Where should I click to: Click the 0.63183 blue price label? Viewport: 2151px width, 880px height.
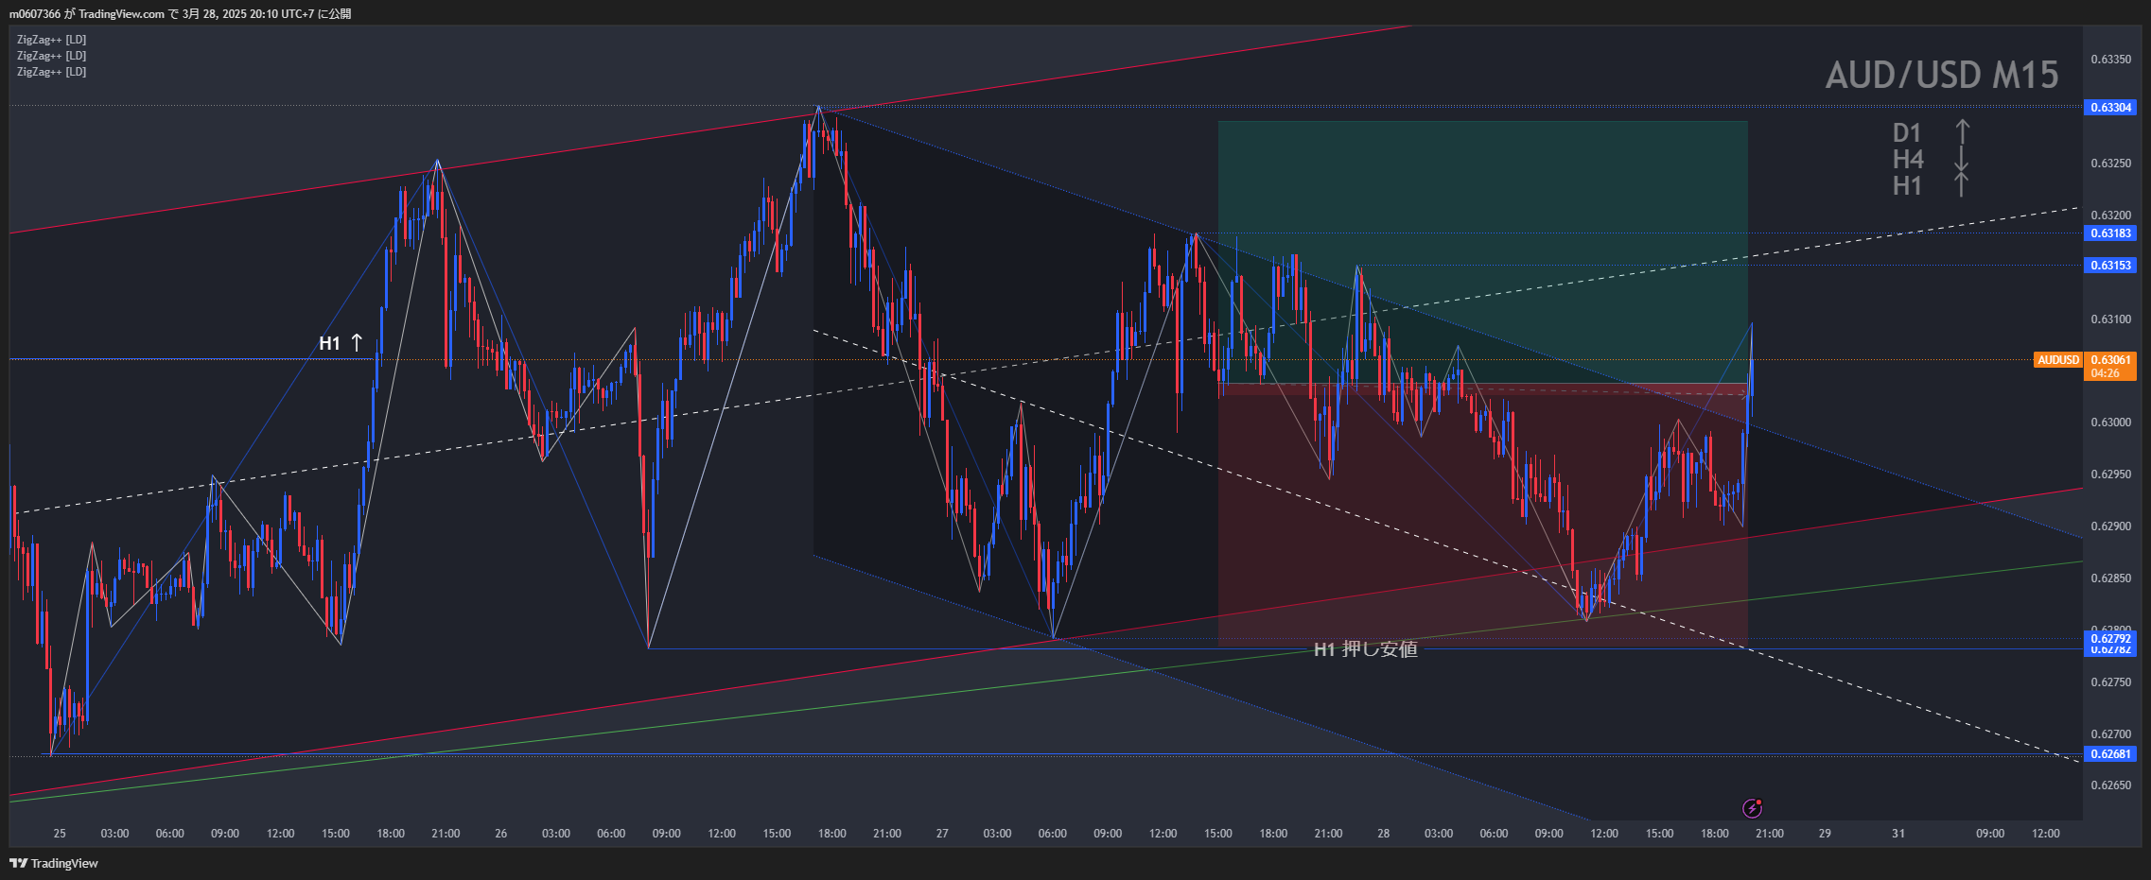[2110, 233]
